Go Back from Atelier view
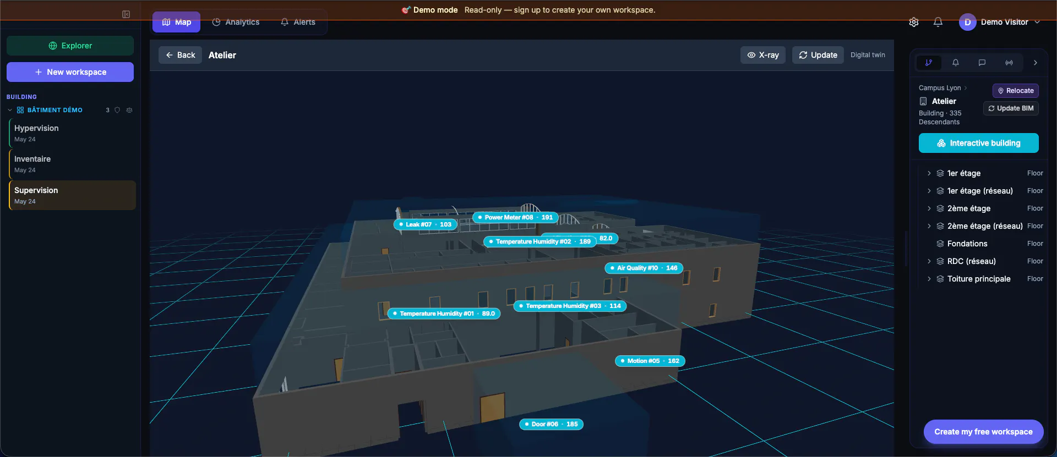 click(x=181, y=55)
